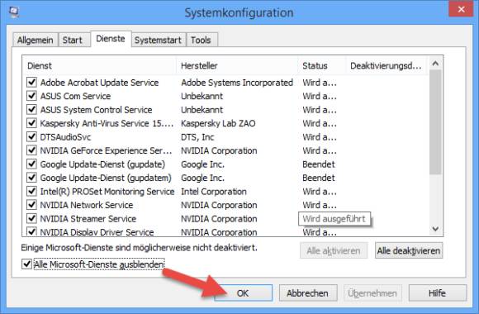Click the service list scrollbar thumb
The width and height of the screenshot is (479, 314).
click(435, 122)
